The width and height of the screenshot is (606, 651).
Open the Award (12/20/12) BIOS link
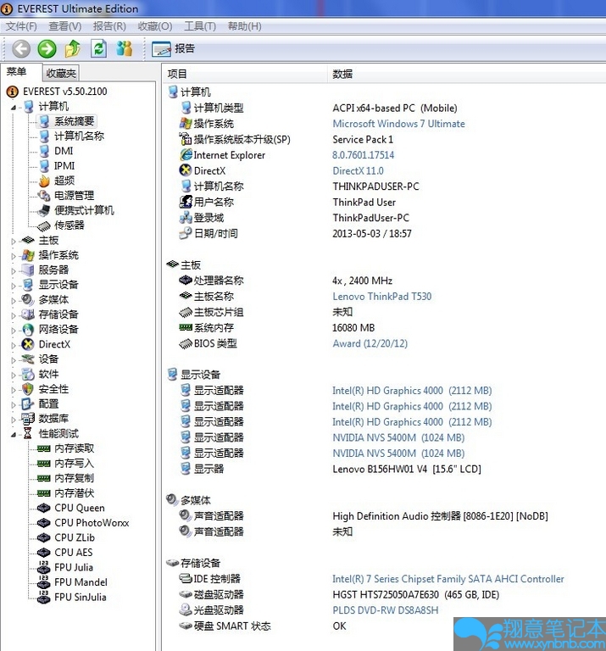tap(370, 343)
